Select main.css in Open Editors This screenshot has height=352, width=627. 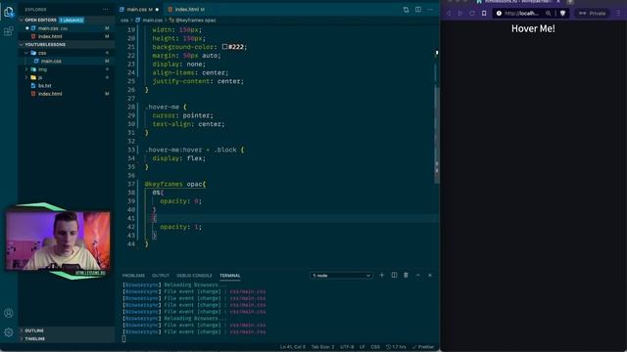click(x=67, y=28)
